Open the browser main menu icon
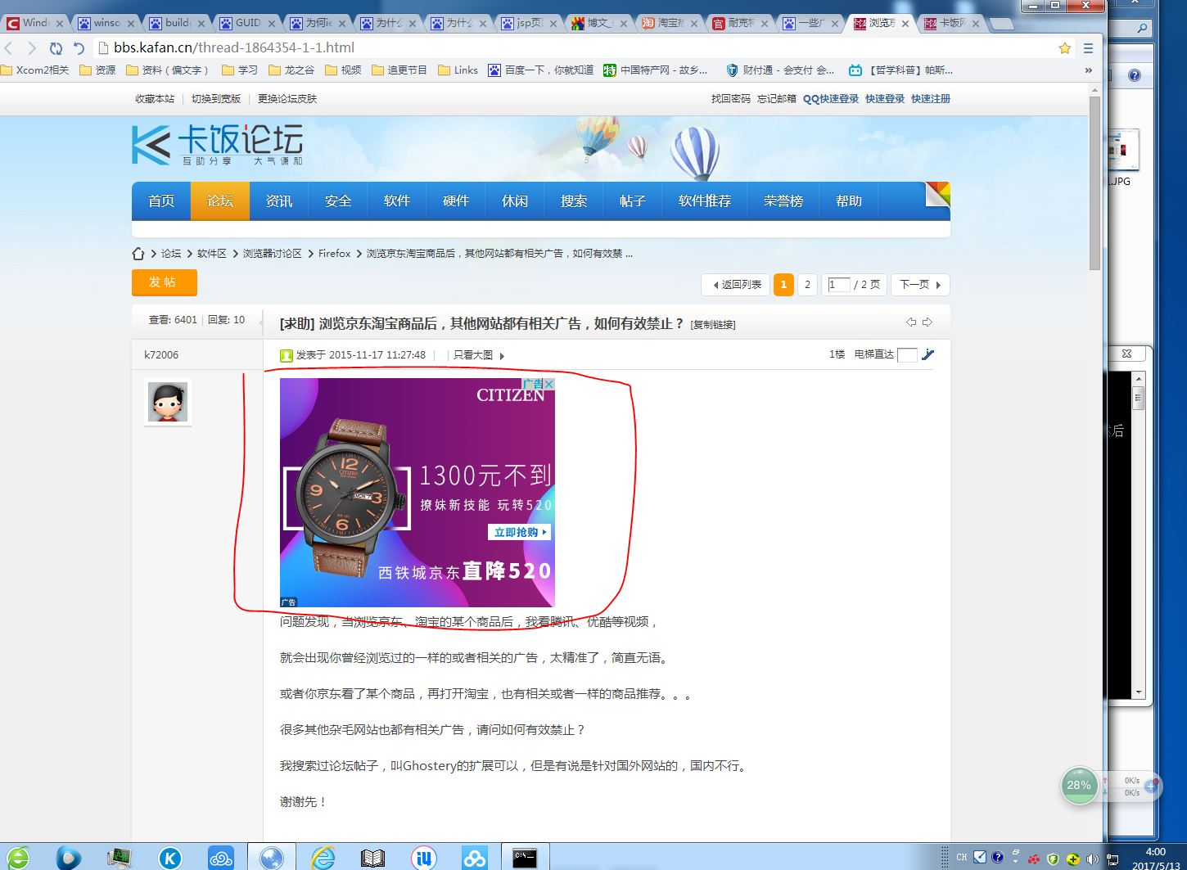The width and height of the screenshot is (1187, 870). (x=1088, y=48)
